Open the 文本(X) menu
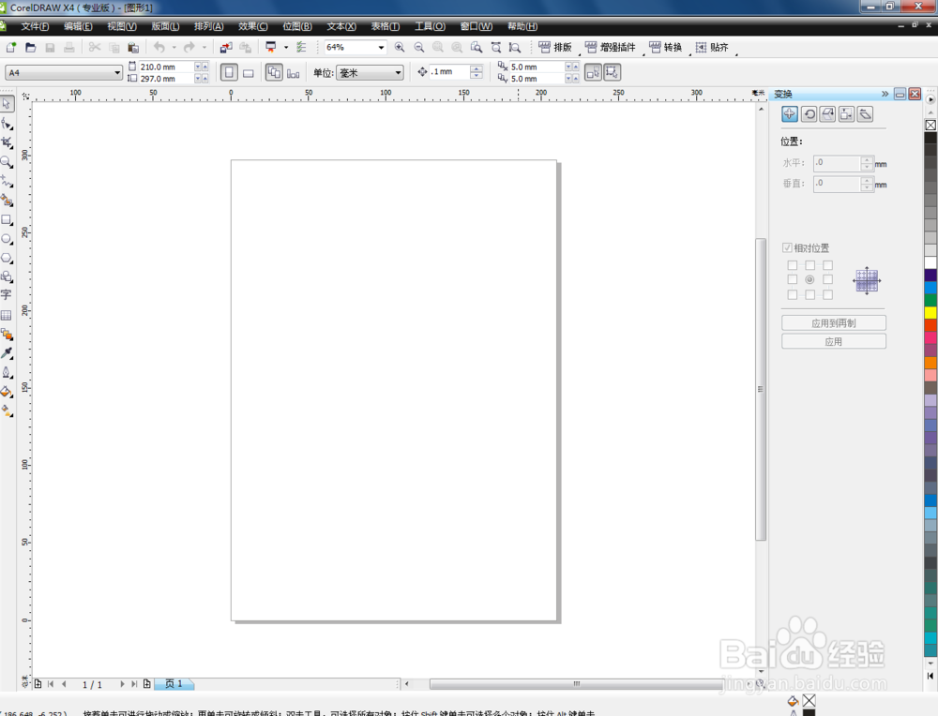938x716 pixels. 341,26
